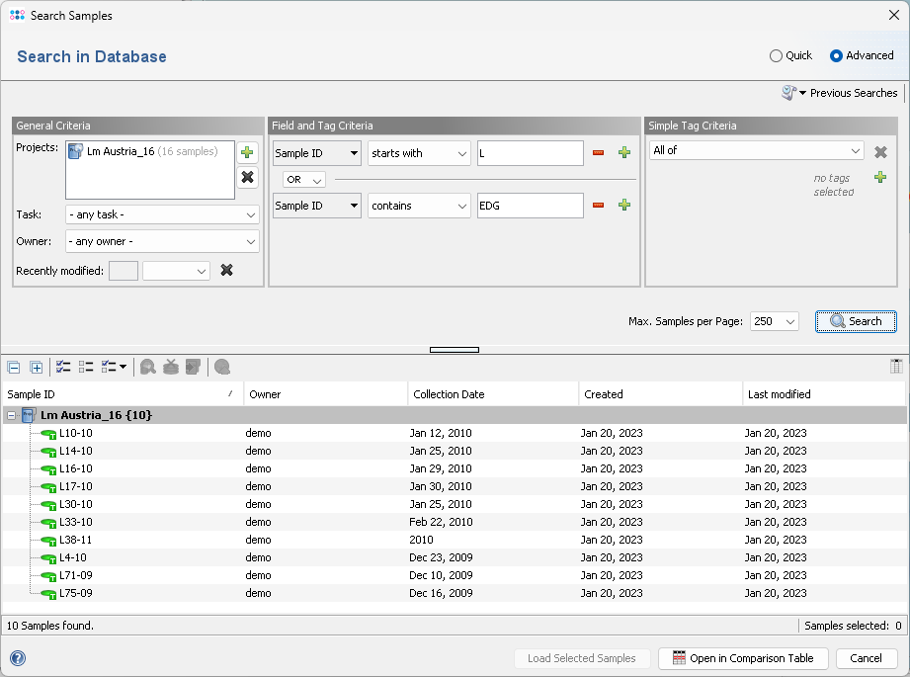Clear the recently modified filter

[x=226, y=270]
